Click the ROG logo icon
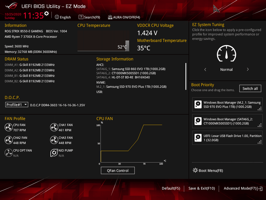This screenshot has width=266, height=200. pos(11,6)
